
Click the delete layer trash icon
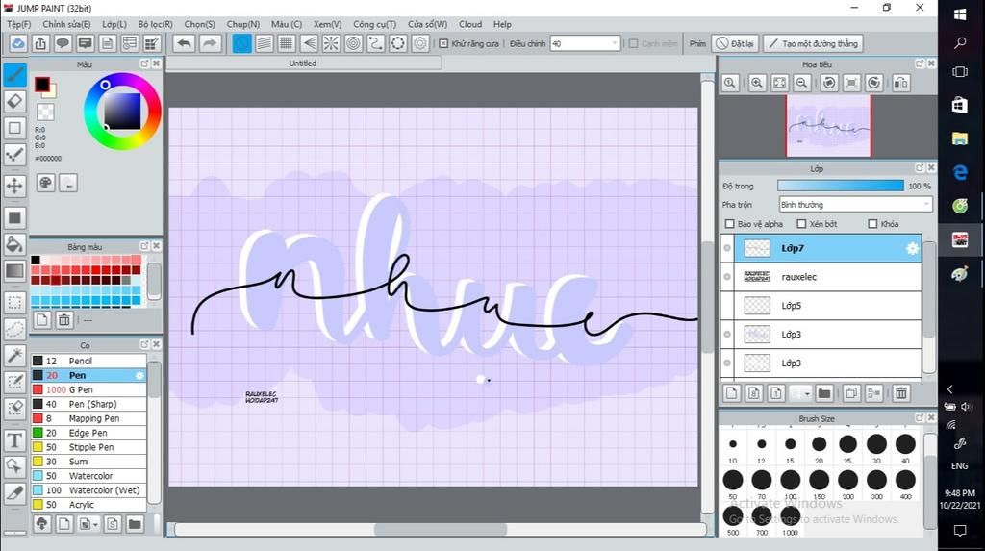(900, 393)
